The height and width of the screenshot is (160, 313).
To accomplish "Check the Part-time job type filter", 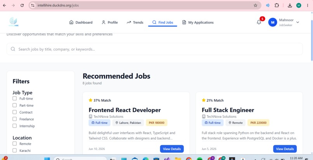I will click(x=15, y=105).
